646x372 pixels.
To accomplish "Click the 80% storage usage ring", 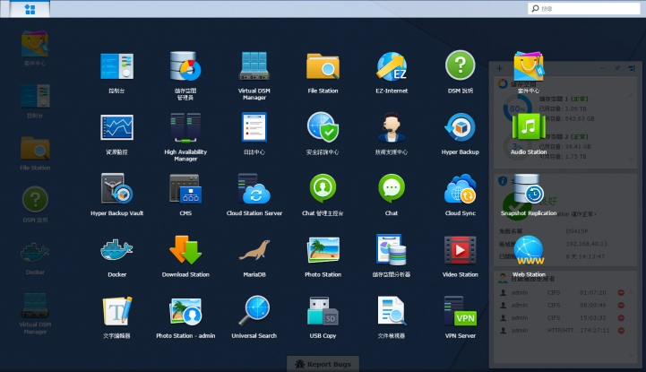I will point(517,108).
